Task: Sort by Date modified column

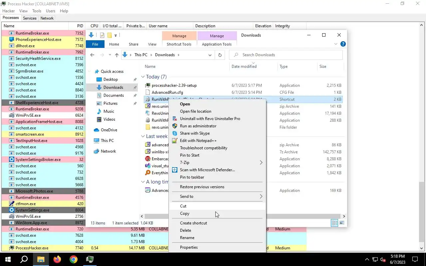Action: tap(253, 66)
